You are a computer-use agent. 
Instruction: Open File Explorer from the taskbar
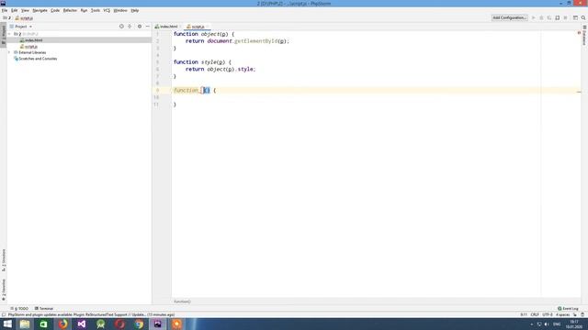pos(25,324)
